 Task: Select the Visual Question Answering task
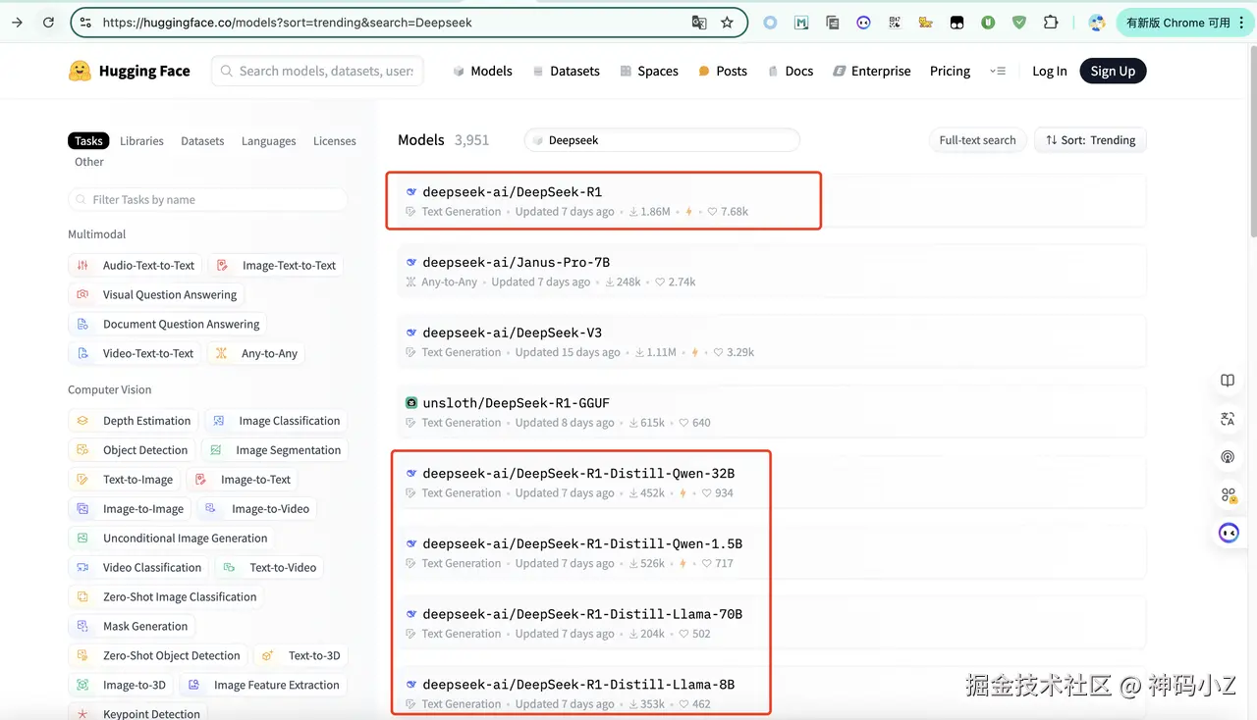point(156,294)
